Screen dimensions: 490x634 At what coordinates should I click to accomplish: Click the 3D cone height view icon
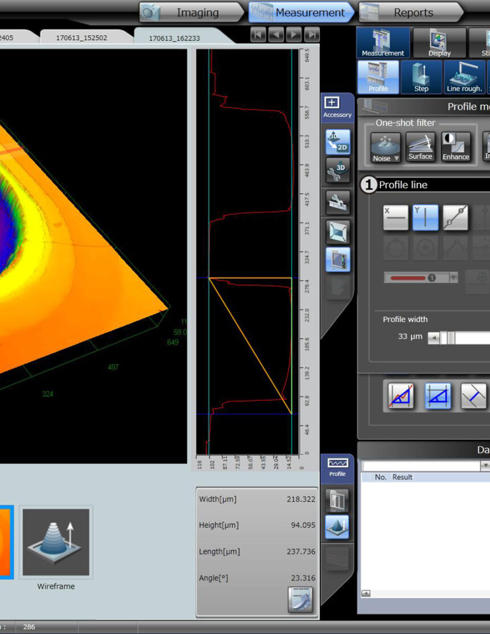coord(337,527)
